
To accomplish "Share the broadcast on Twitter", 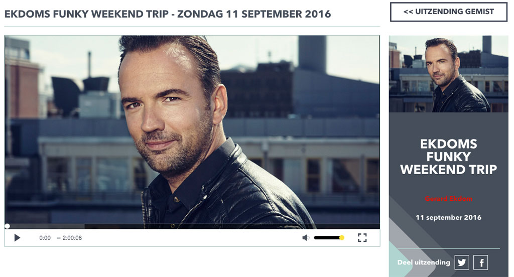I will [x=462, y=262].
